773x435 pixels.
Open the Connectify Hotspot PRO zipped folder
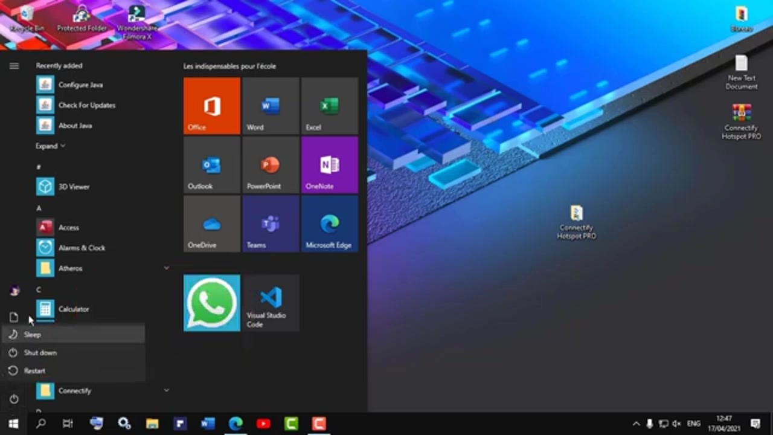(577, 222)
